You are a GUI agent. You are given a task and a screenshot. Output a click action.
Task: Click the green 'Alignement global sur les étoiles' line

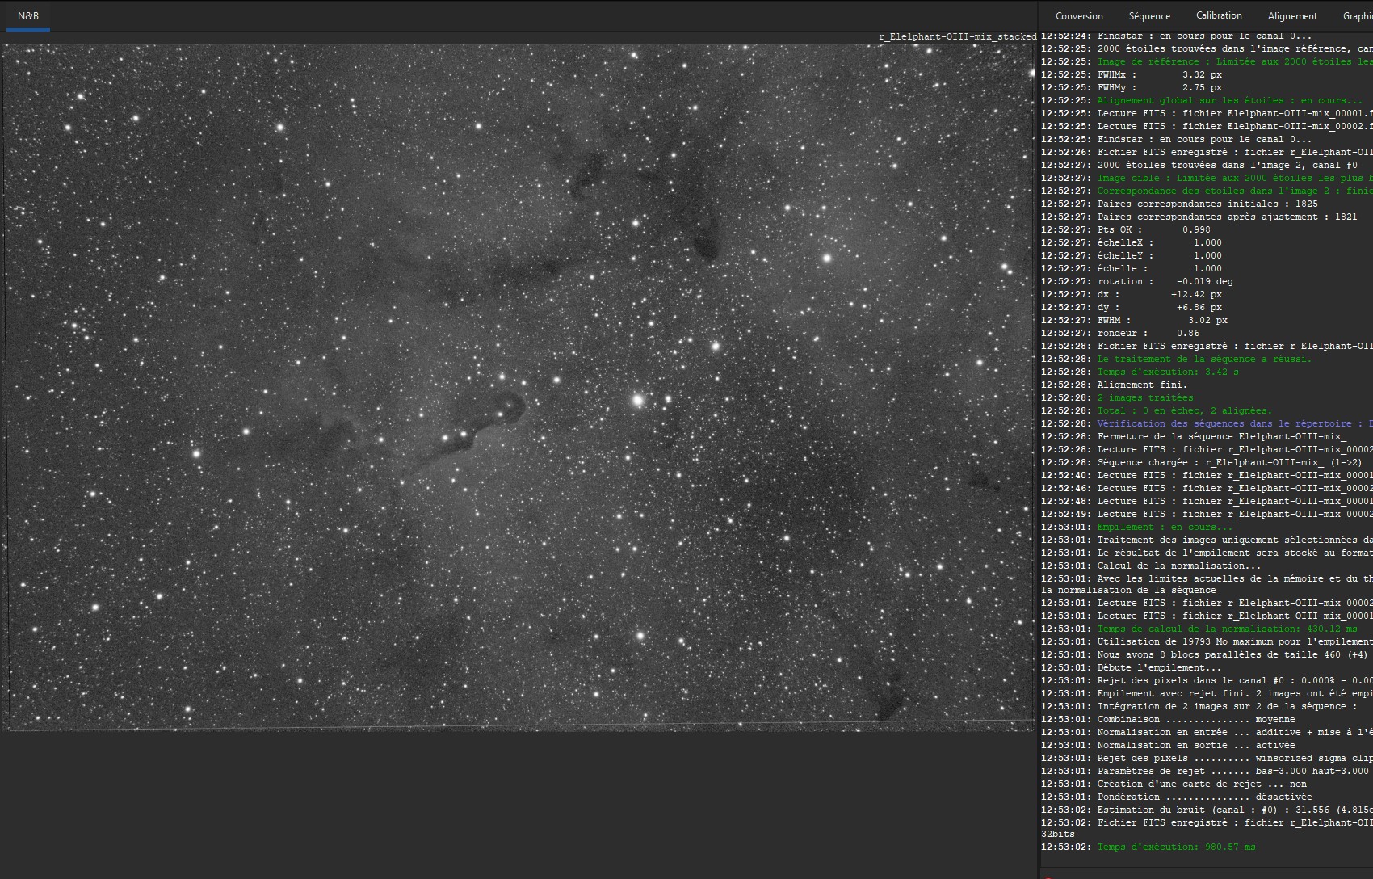coord(1202,100)
